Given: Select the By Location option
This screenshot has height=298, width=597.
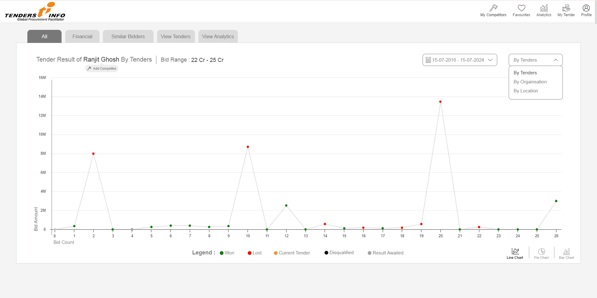Looking at the screenshot, I should click(525, 91).
